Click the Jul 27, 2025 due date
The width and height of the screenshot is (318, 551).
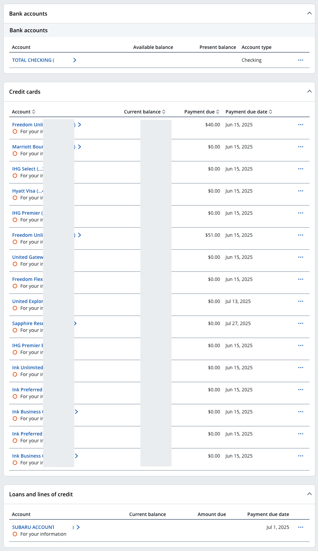click(x=238, y=323)
